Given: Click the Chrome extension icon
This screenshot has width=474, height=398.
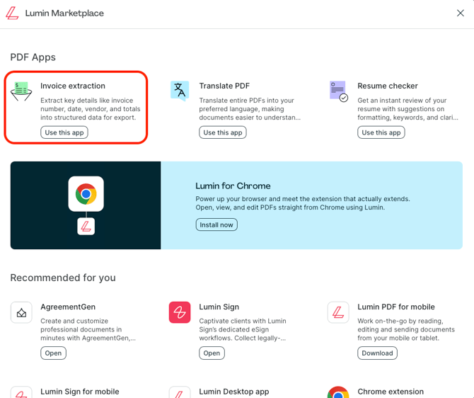Looking at the screenshot, I should coord(338,392).
